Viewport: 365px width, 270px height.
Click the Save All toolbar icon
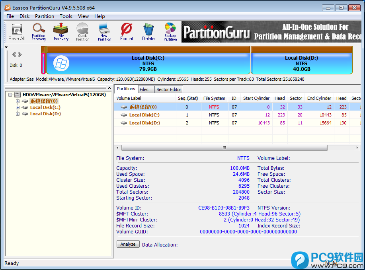[x=17, y=32]
